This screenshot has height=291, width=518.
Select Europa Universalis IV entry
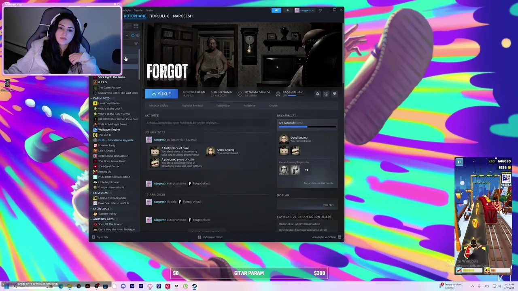click(x=111, y=188)
